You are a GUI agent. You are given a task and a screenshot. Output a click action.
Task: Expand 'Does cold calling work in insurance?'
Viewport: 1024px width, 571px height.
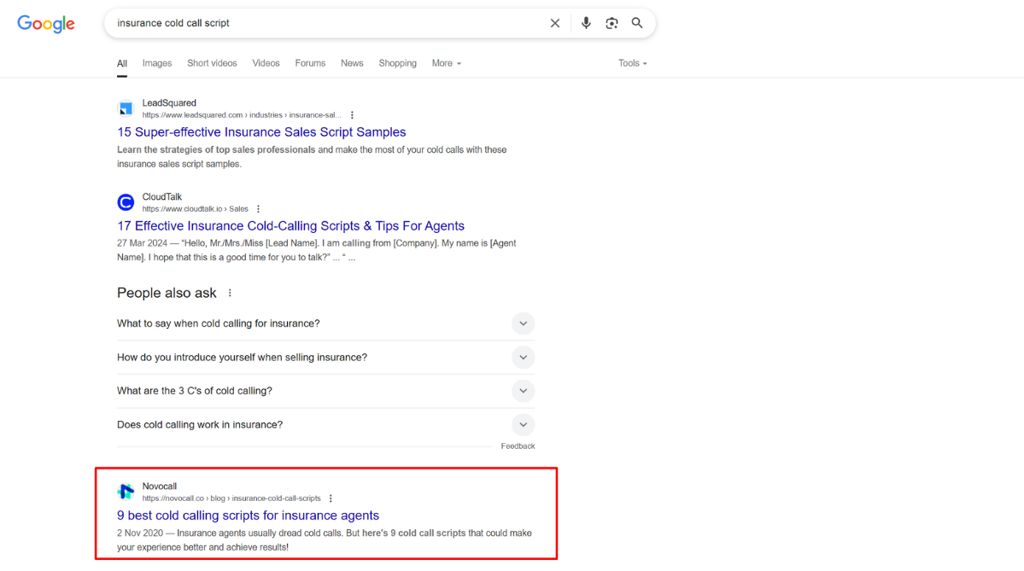325,425
